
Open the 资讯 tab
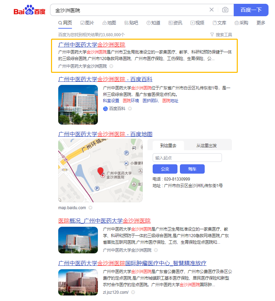click(175, 23)
